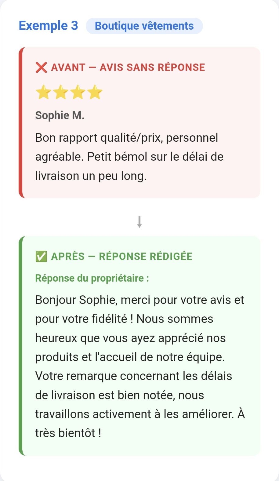The width and height of the screenshot is (279, 481).
Task: Click the Exemple 3 heading
Action: 49,26
